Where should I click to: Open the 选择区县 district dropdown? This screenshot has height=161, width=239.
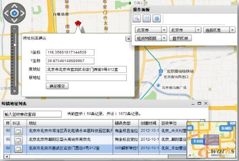pos(233,30)
